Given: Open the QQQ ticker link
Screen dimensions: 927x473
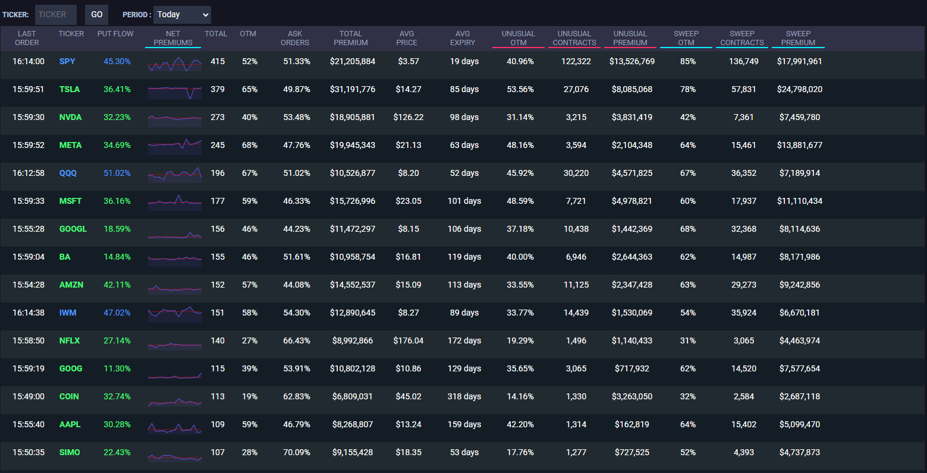Looking at the screenshot, I should coord(68,173).
